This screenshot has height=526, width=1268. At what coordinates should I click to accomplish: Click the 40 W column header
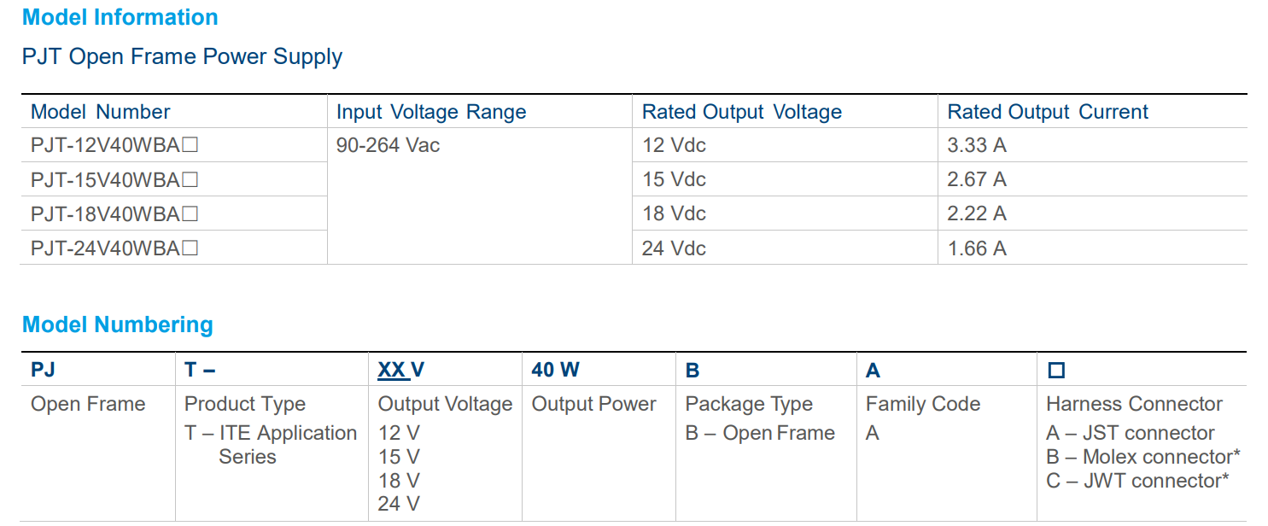click(555, 370)
